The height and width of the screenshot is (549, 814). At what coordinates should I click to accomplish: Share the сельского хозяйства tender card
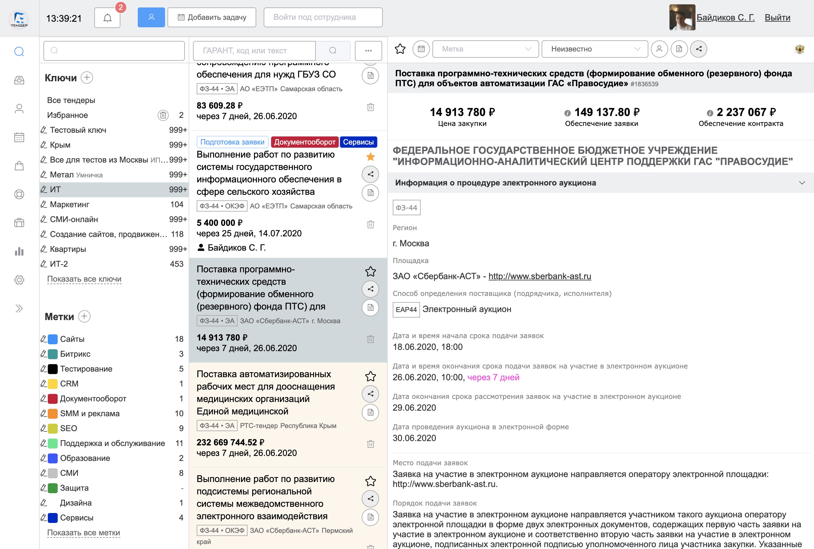tap(370, 174)
